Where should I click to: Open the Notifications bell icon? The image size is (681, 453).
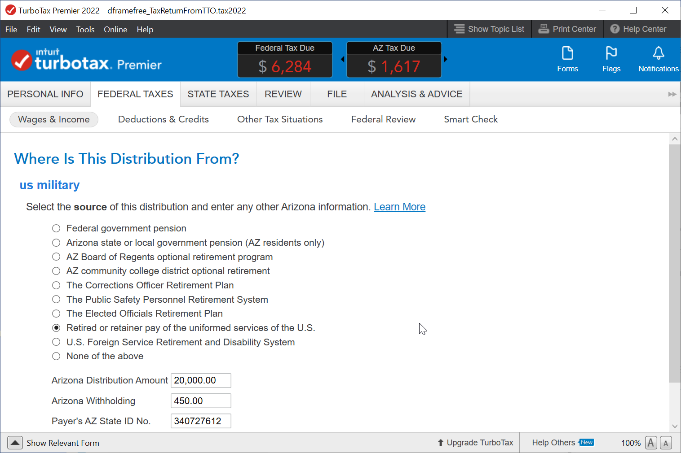[x=658, y=53]
